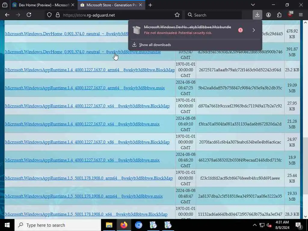
Task: Click the hash d870a7661b9cccef23963bdc711949a17b2e7c92
Action: (x=240, y=106)
